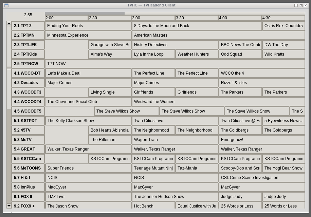Click the timeline progress bar at top
This screenshot has height=217, width=311.
(x=175, y=14)
